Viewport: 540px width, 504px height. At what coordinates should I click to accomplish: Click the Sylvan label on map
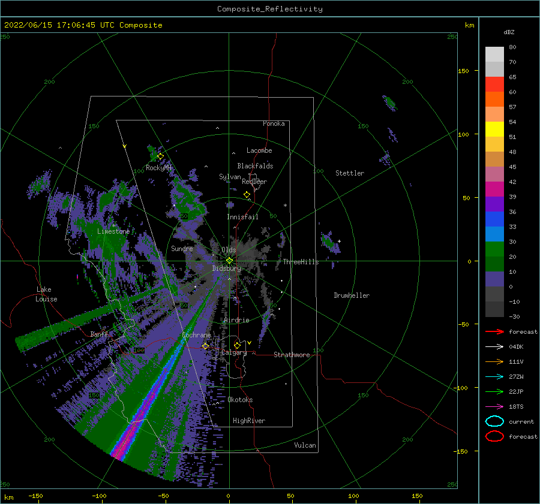point(230,177)
